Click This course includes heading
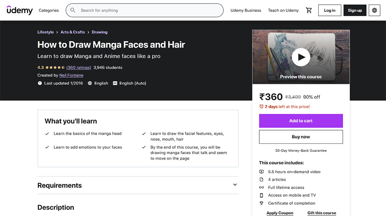Image resolution: width=386 pixels, height=216 pixels. point(282,163)
